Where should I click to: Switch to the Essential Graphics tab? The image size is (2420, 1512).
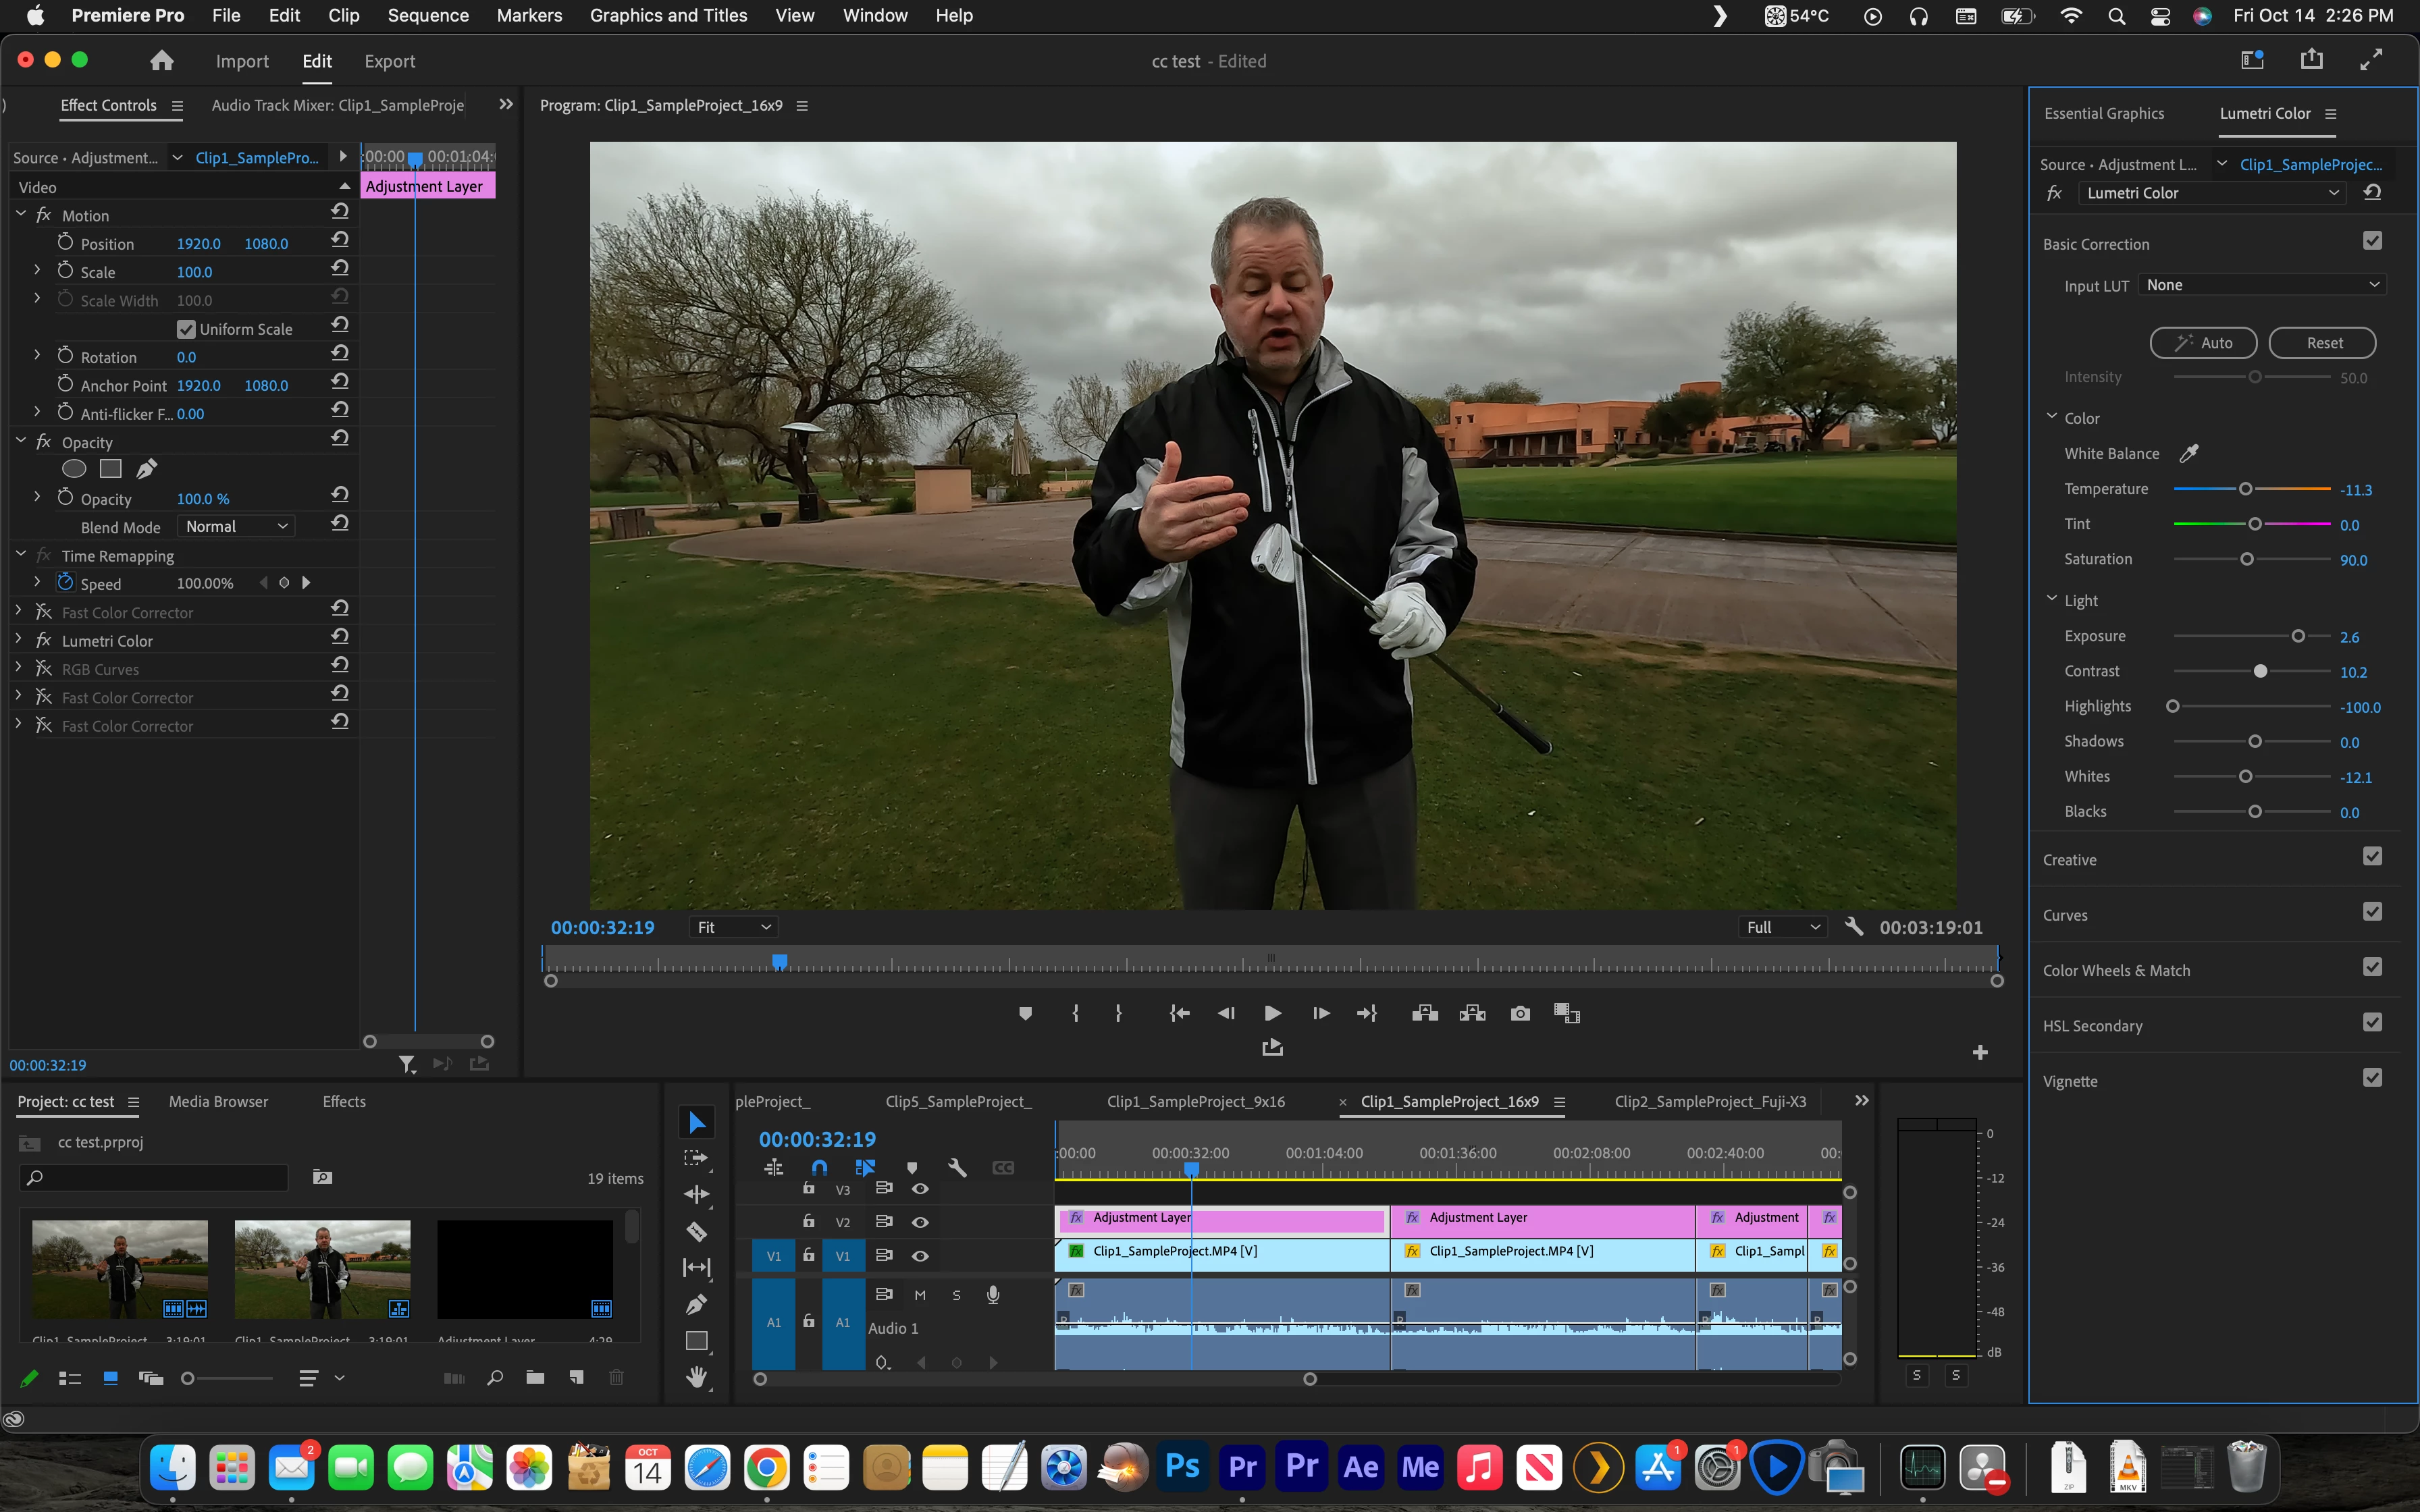tap(2103, 113)
